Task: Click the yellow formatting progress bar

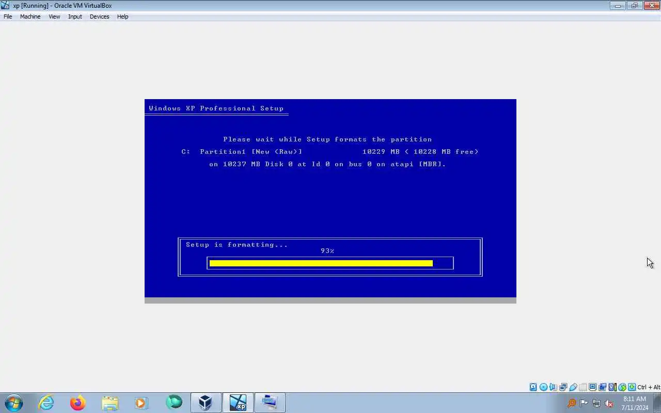Action: click(x=321, y=263)
